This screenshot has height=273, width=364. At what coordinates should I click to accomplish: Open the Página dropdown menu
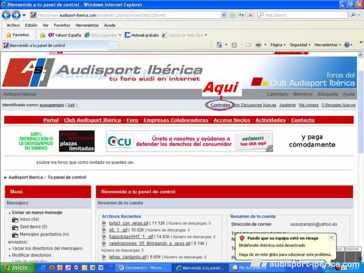(x=278, y=45)
